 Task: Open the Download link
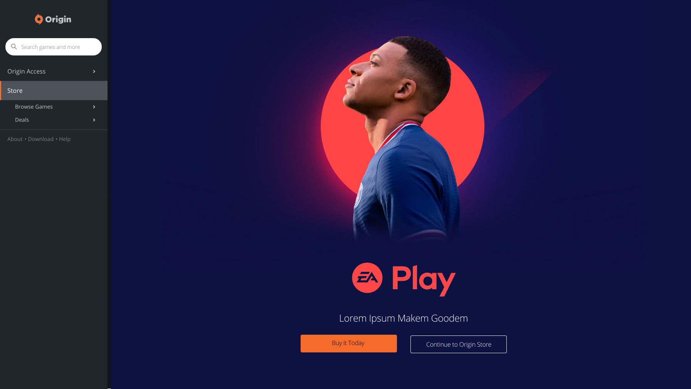[x=40, y=139]
